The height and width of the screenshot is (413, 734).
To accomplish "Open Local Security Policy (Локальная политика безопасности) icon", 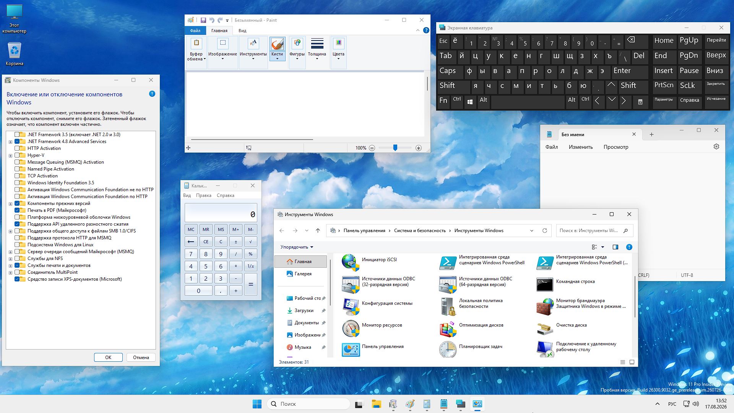I will (x=448, y=306).
